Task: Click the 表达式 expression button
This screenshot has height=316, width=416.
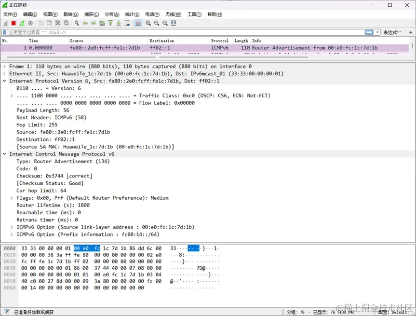Action: [x=392, y=32]
